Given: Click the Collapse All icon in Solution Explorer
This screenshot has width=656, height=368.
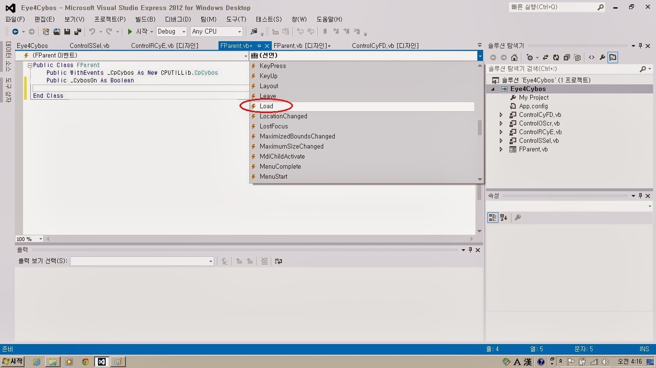Looking at the screenshot, I should [567, 57].
